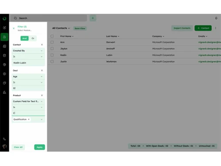The width and height of the screenshot is (221, 166).
Task: Open the Is operator dropdown under Contact
Action: pyautogui.click(x=28, y=57)
